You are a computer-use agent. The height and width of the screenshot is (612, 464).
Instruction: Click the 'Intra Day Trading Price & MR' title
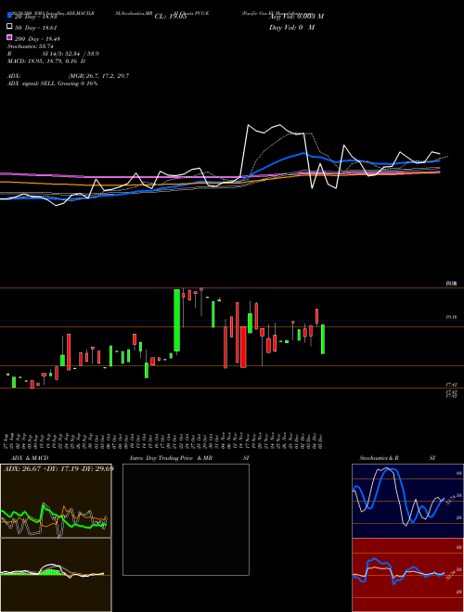pos(171,458)
